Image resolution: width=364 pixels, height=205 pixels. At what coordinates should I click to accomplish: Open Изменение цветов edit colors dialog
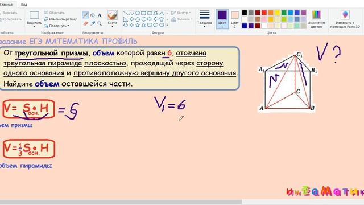coord(316,19)
